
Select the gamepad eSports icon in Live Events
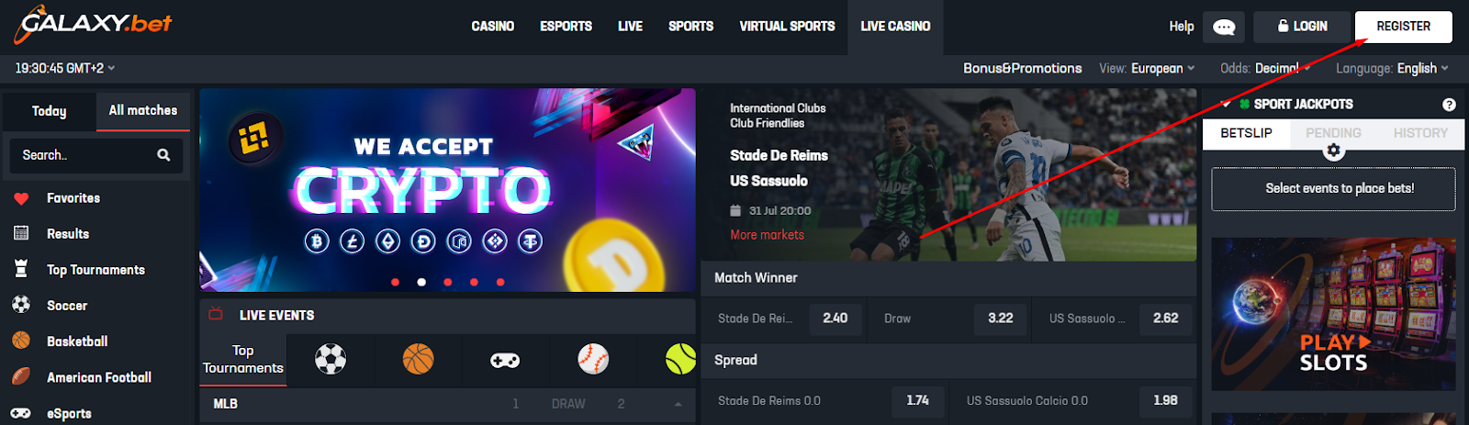[505, 360]
